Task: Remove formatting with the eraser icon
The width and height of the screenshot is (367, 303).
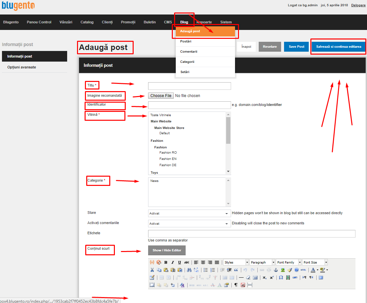Action: point(248,277)
